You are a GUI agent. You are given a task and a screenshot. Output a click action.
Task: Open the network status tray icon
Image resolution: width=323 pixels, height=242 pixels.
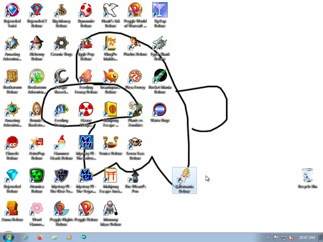284,238
